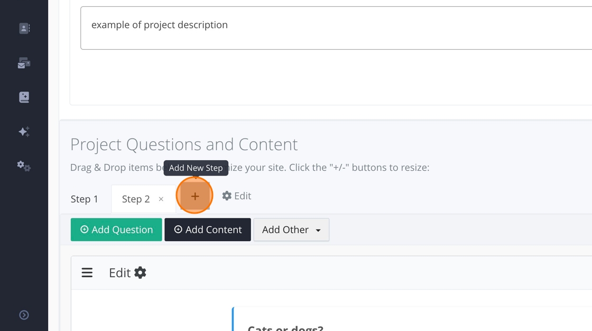Click the sparkle book sidebar icon
Viewport: 592px width, 331px height.
point(24,97)
